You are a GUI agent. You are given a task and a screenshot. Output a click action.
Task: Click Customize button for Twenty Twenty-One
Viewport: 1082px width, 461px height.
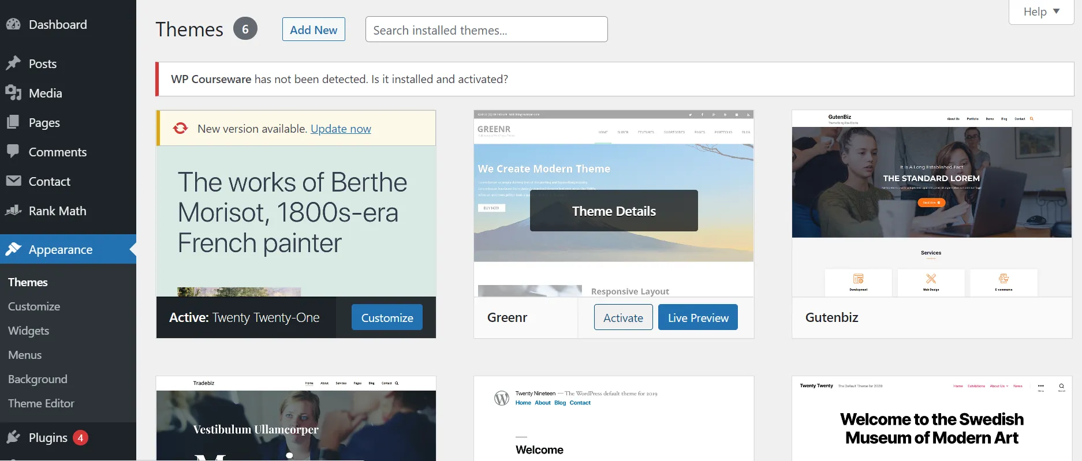click(x=387, y=317)
